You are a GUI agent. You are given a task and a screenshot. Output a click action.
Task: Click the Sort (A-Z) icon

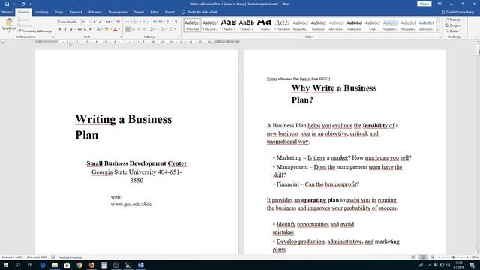point(169,22)
